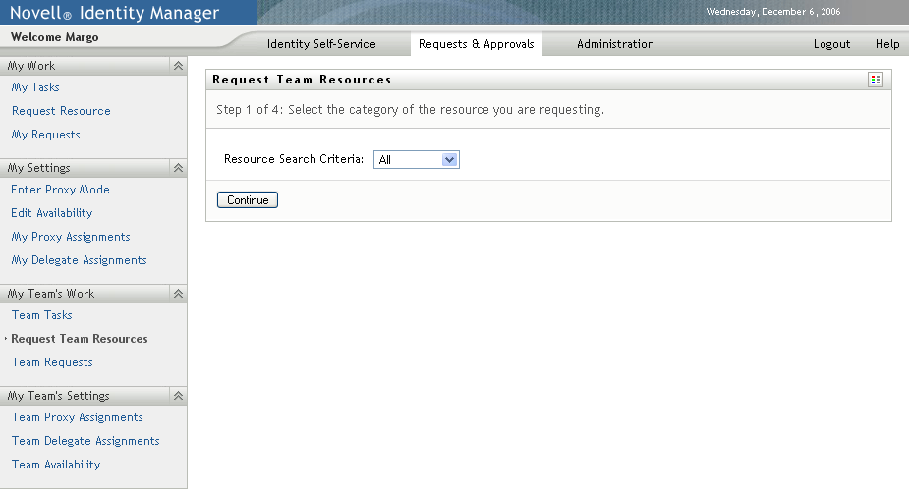
Task: Open Team Requests
Action: (x=52, y=362)
